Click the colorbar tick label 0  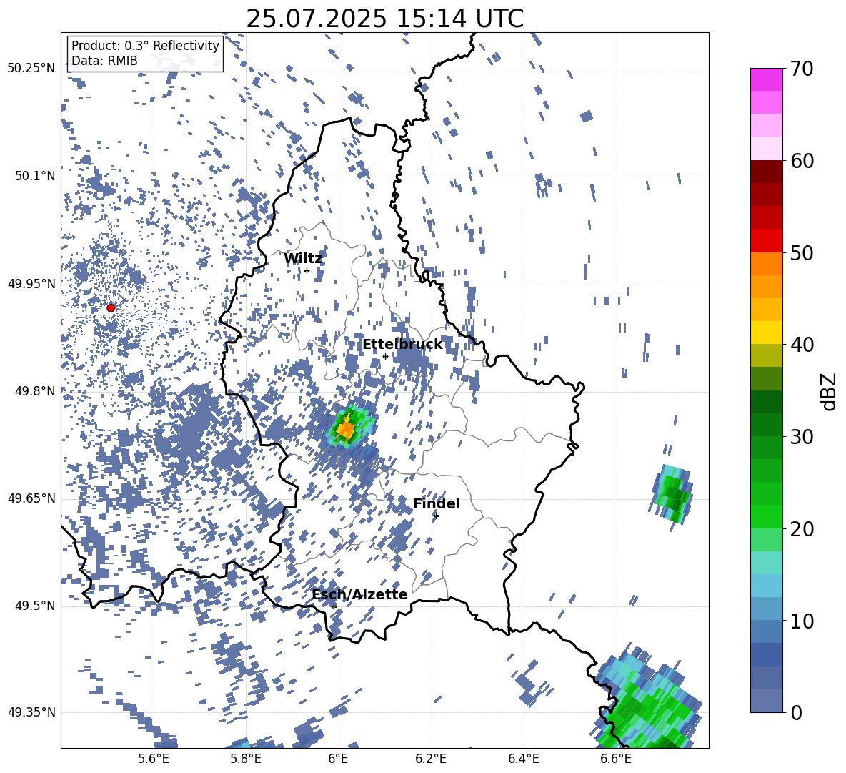[x=796, y=712]
